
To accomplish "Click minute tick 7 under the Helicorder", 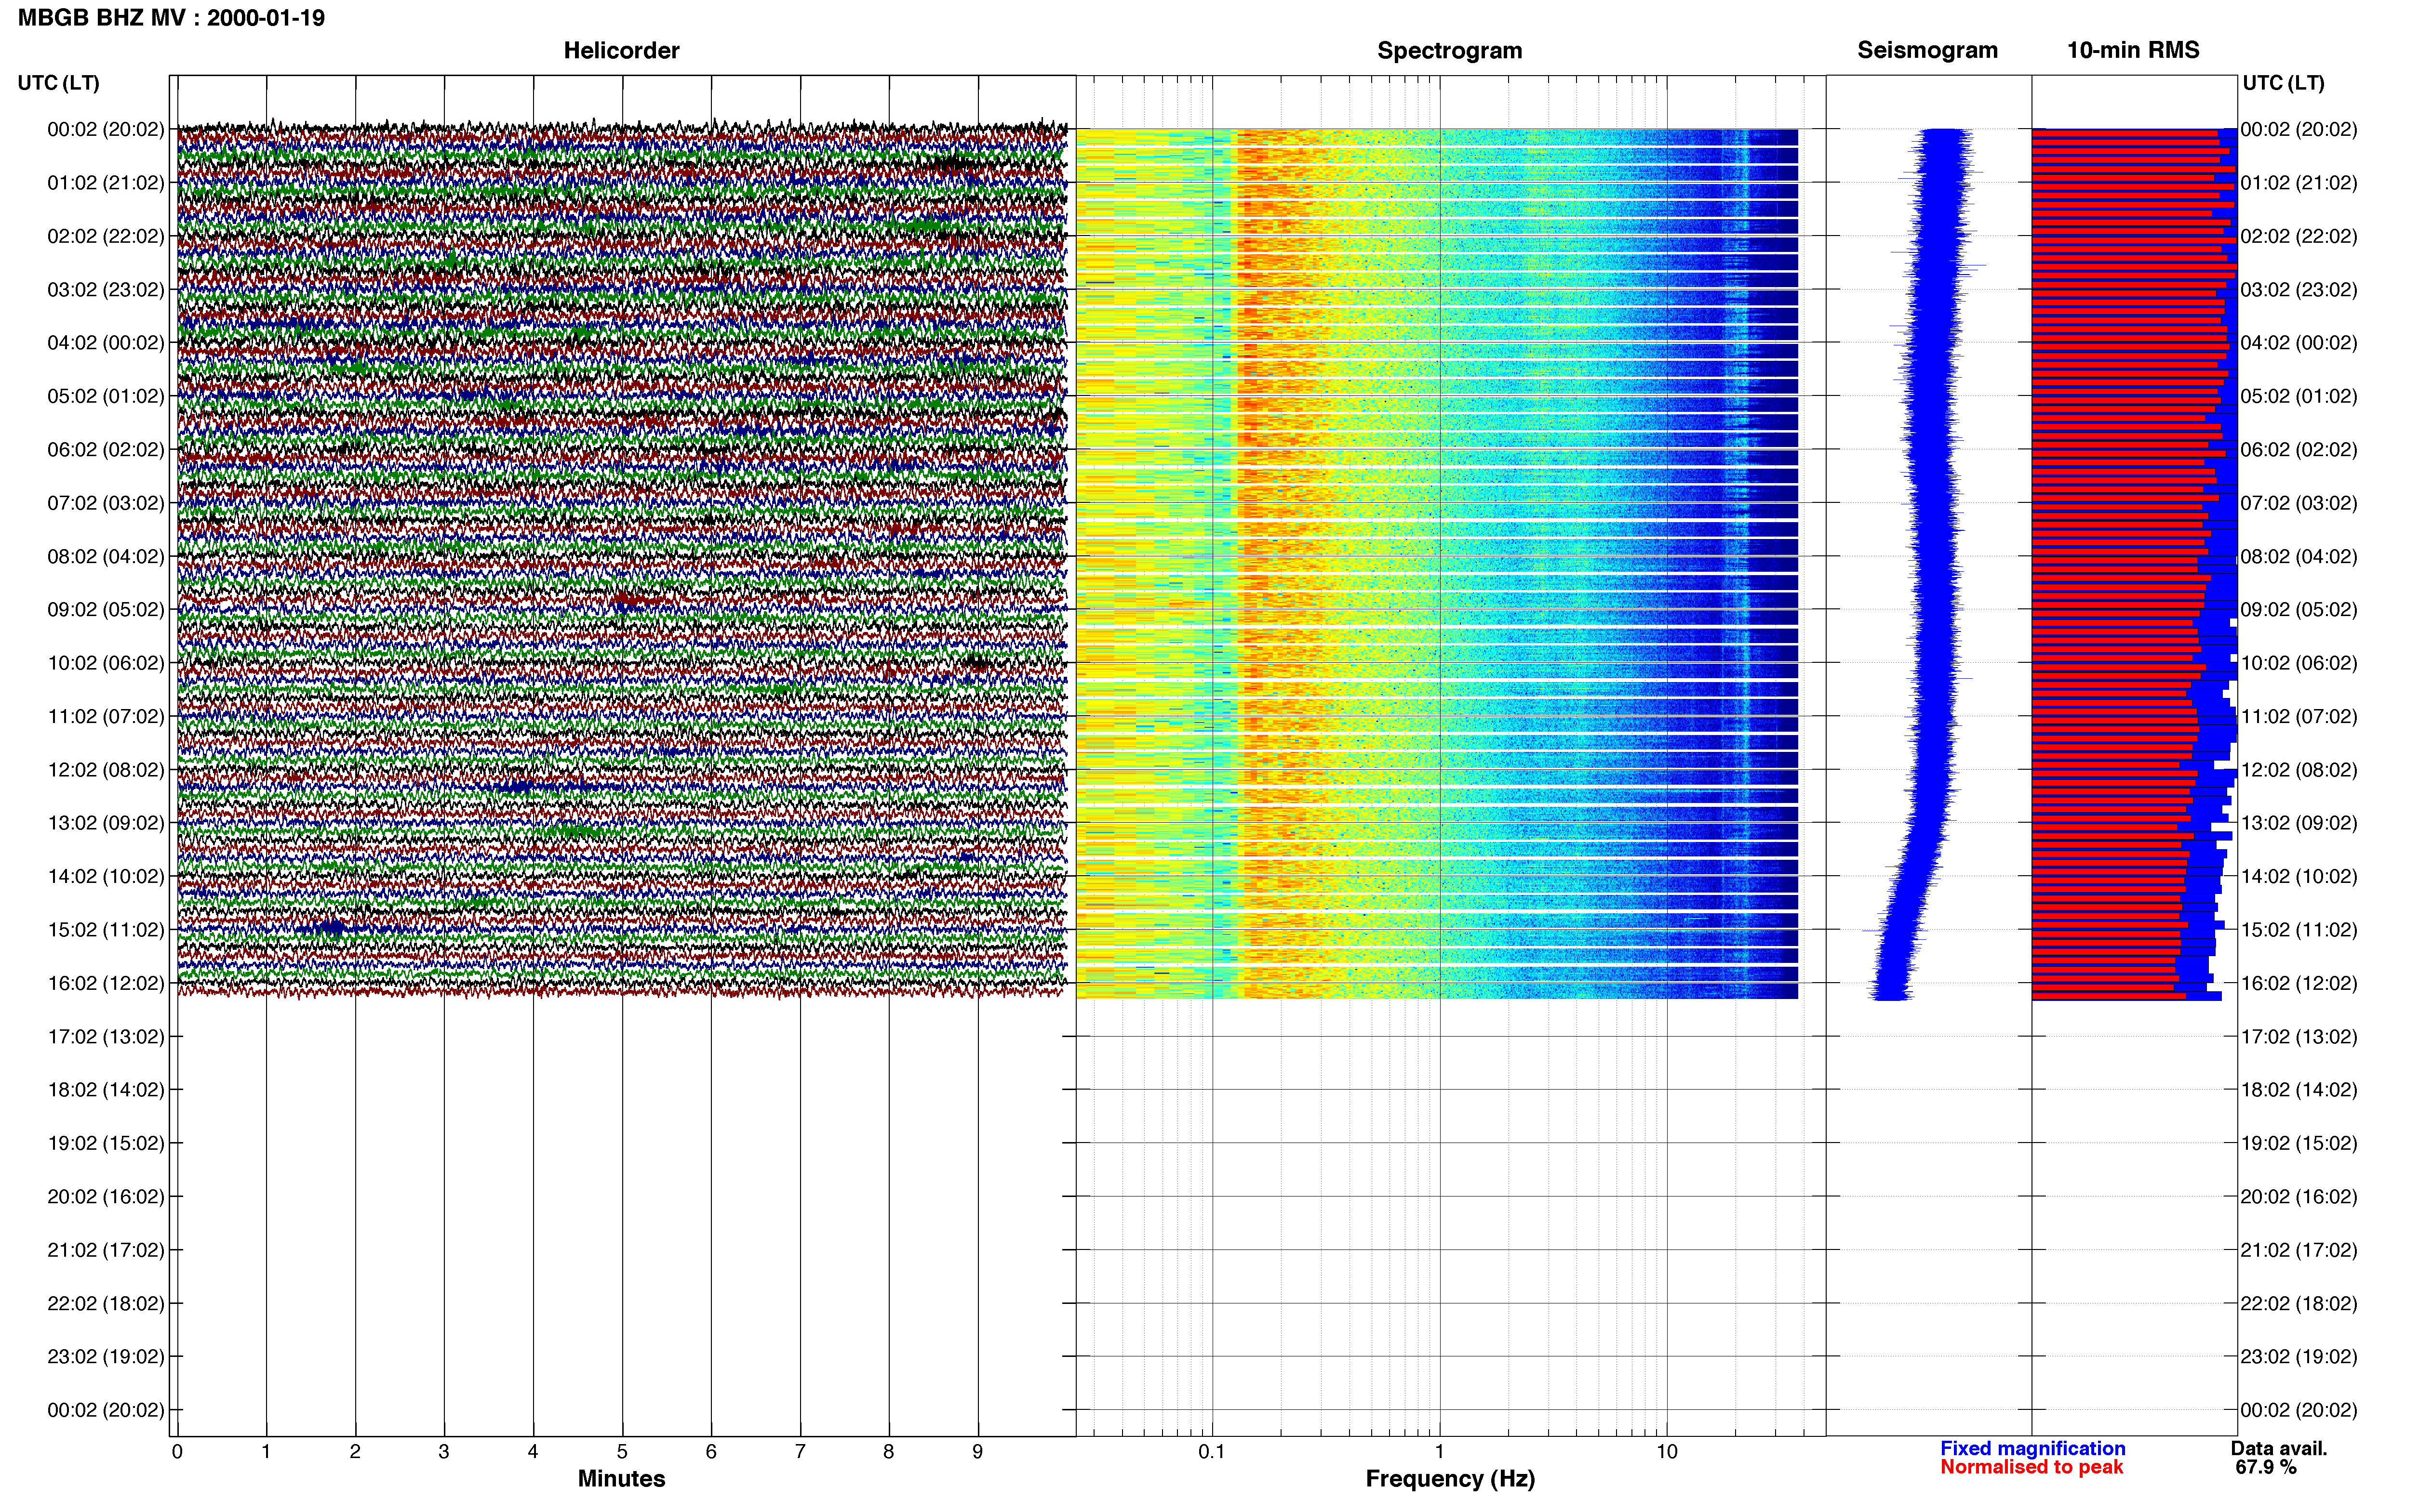I will pyautogui.click(x=801, y=1451).
